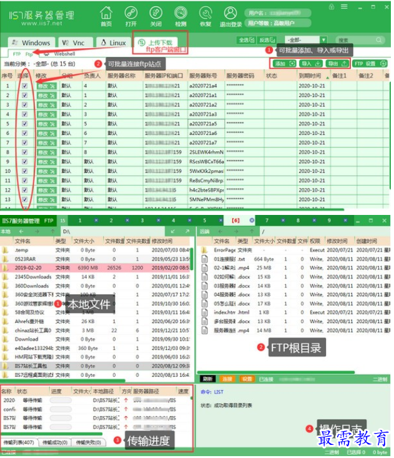Click the 导入 import button
Screen dimensions: 394x458
(x=311, y=63)
